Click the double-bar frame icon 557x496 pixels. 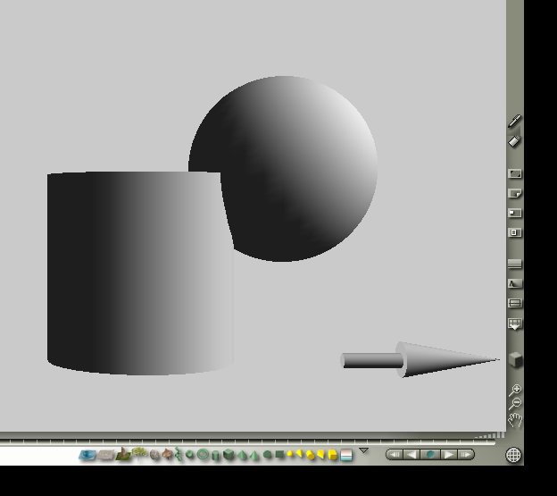(x=515, y=303)
